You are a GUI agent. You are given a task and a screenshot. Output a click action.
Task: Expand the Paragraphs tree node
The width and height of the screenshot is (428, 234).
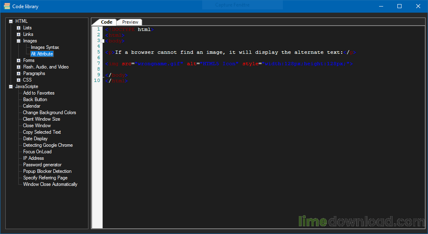19,73
